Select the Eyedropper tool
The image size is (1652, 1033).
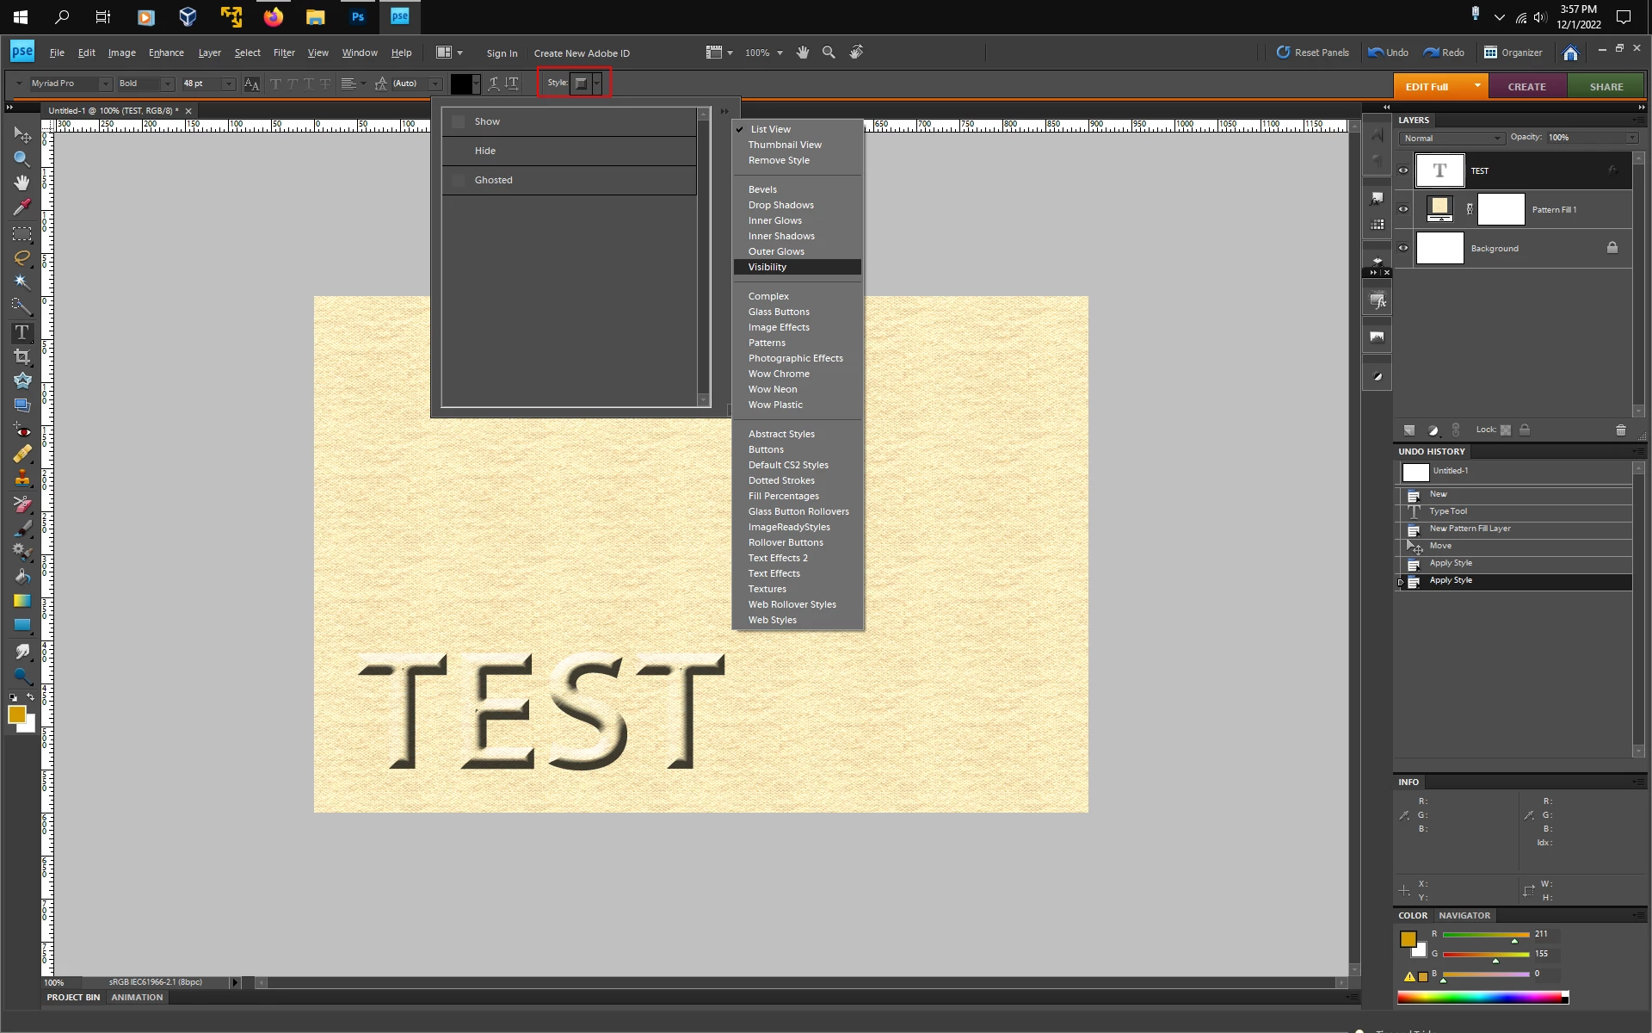(22, 207)
